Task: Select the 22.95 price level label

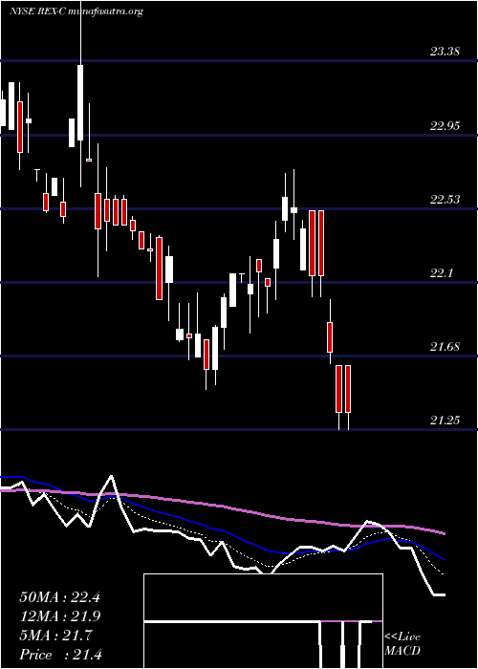Action: tap(445, 126)
